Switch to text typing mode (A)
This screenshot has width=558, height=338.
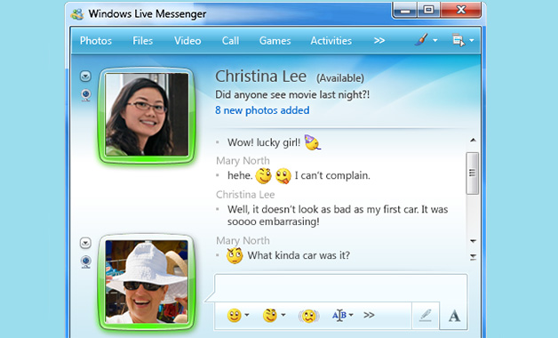[454, 316]
